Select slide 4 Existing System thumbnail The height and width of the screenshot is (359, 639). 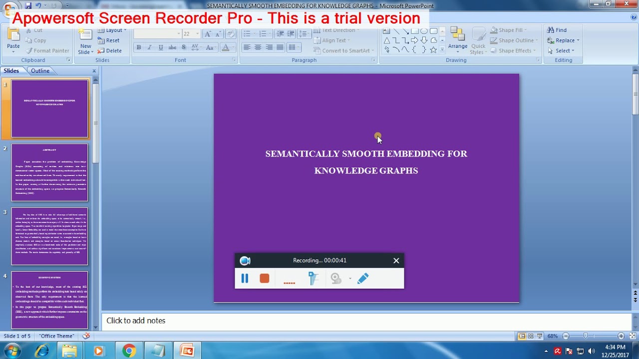tap(49, 300)
